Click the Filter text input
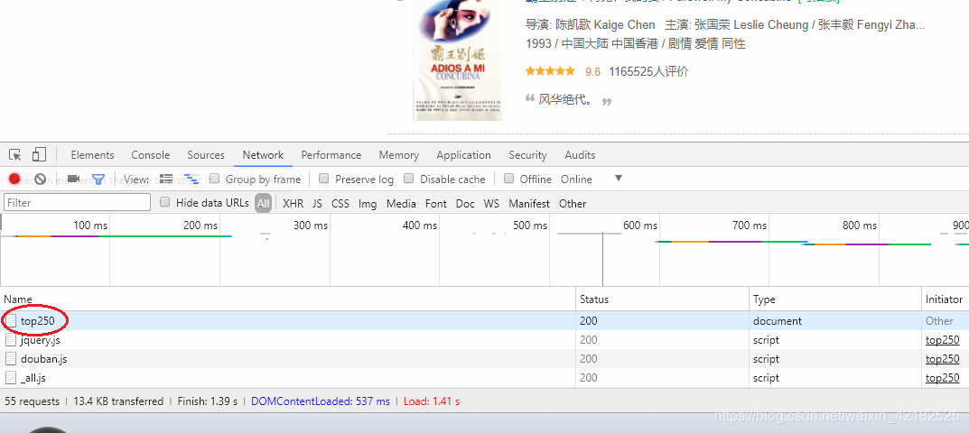This screenshot has height=433, width=969. coord(78,203)
